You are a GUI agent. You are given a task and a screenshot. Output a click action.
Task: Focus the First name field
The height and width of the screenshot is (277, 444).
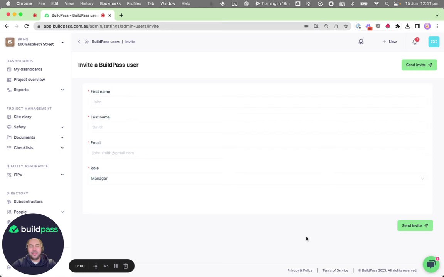(x=257, y=102)
